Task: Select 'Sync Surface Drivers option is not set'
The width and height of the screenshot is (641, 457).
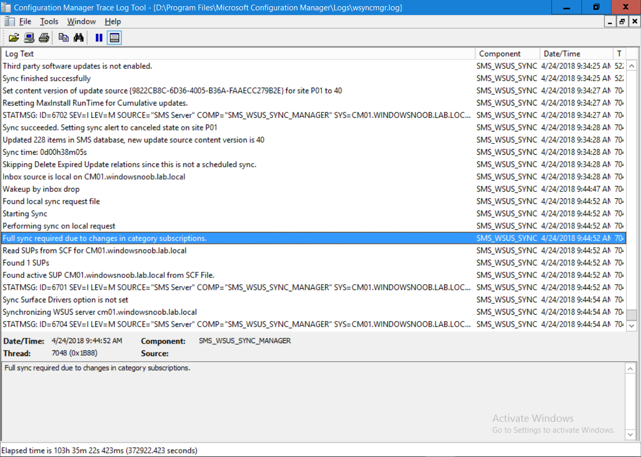Action: 314,300
